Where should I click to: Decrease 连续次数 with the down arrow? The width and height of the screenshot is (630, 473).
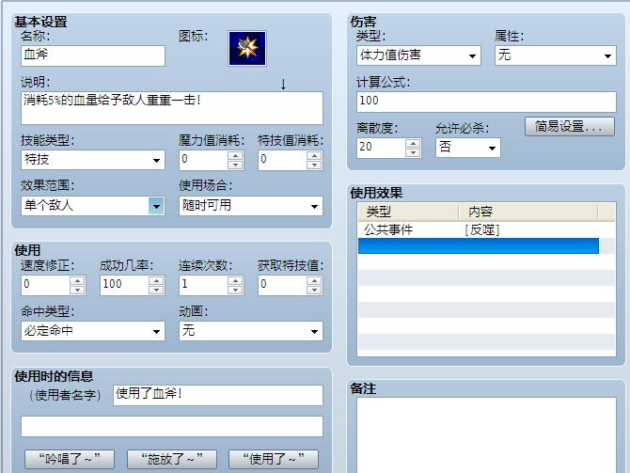tap(235, 290)
